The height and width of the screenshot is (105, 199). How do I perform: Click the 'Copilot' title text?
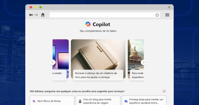[x=101, y=24]
